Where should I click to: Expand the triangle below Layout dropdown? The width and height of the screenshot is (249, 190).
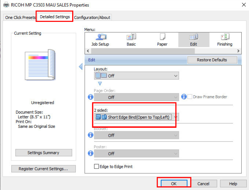[100, 83]
